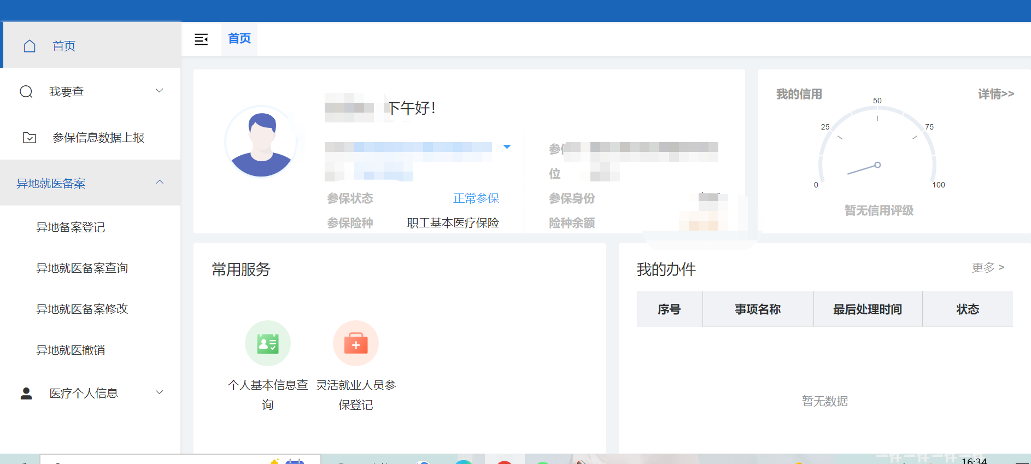Click the 最后处理时间 column header

(x=867, y=309)
